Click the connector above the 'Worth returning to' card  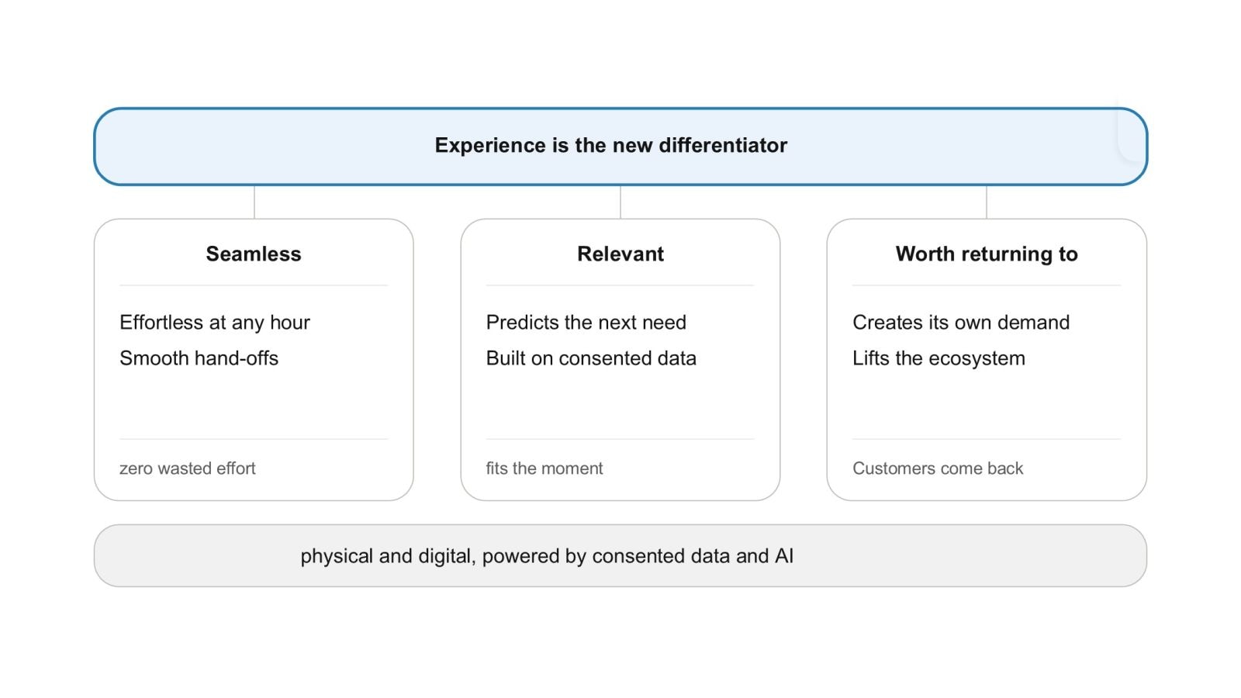(x=987, y=202)
